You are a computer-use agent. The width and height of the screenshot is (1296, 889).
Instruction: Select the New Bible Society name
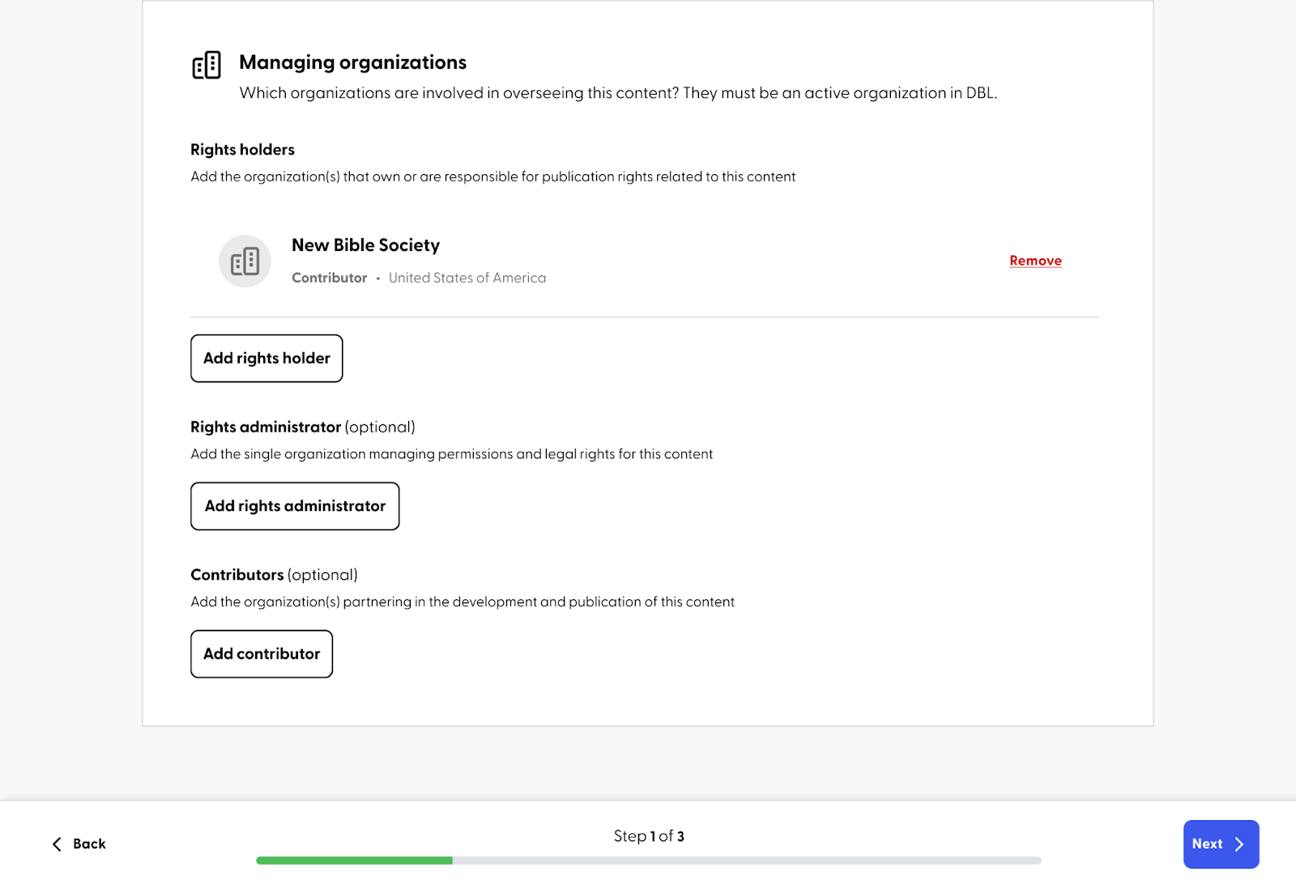(x=365, y=245)
